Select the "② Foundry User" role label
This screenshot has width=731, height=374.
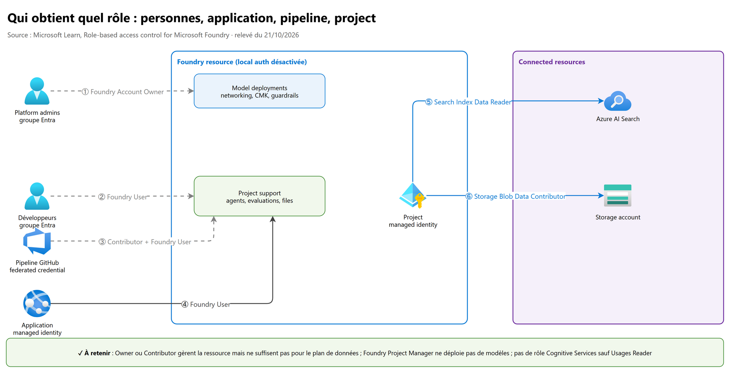[123, 197]
